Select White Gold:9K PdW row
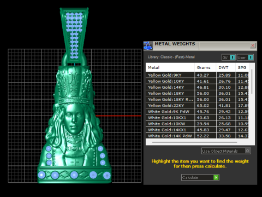This screenshot has width=262, height=197. (x=197, y=112)
